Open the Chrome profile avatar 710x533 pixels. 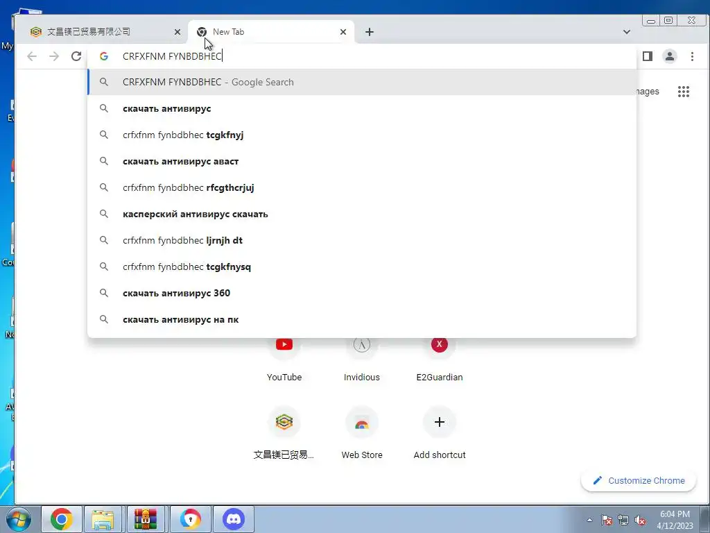(670, 56)
